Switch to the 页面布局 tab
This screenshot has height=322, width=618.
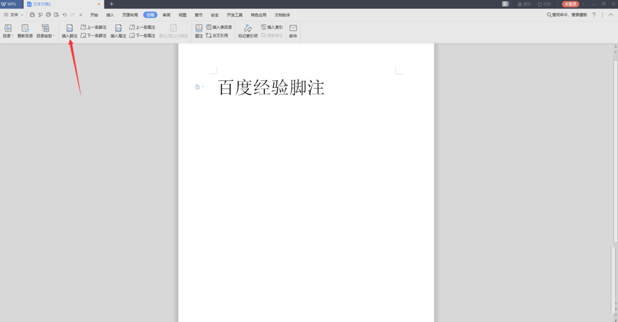pos(130,15)
